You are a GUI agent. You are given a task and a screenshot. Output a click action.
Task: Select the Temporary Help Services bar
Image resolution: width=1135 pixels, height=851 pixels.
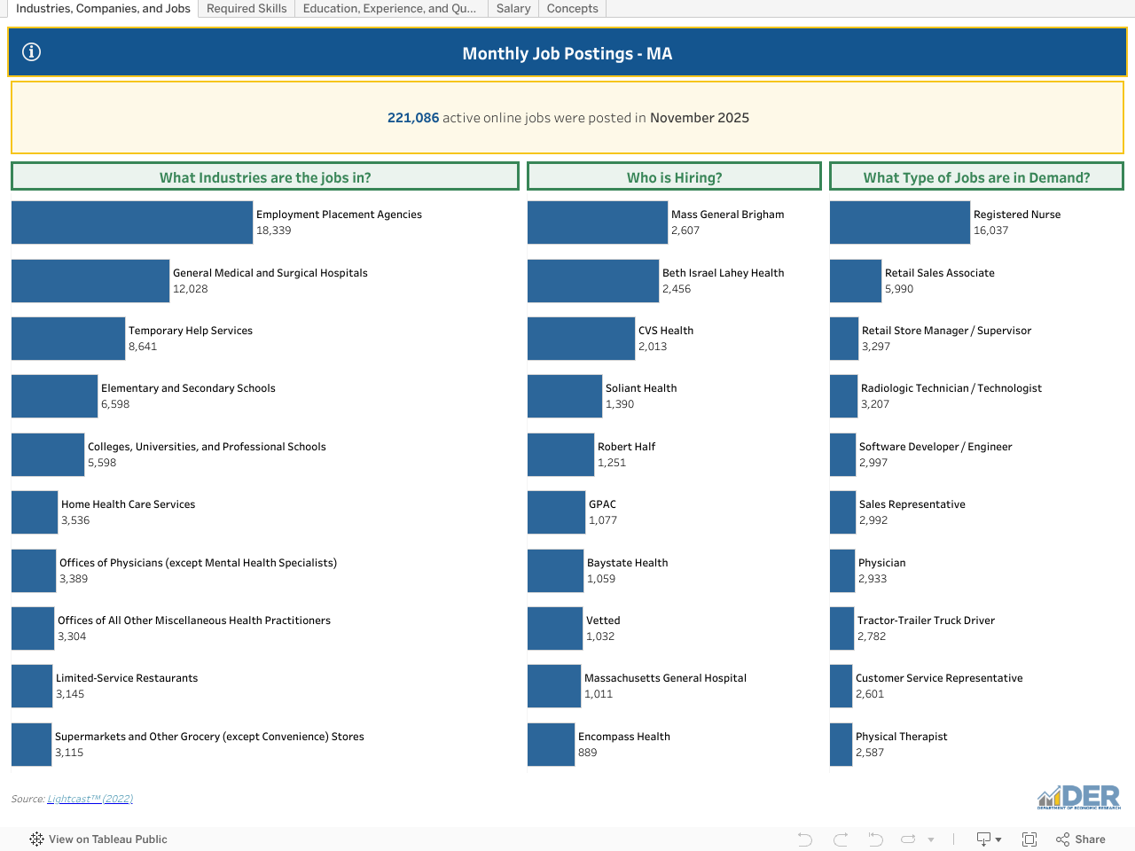click(68, 339)
